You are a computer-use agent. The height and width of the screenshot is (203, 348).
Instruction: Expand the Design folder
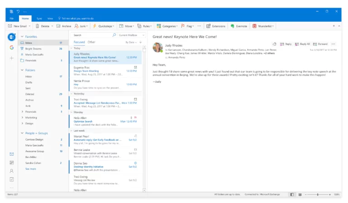point(22,123)
